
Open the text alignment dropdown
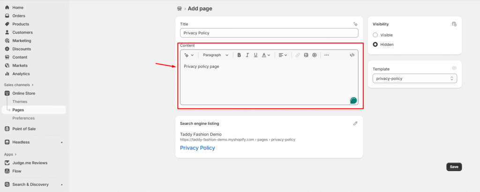pos(282,55)
